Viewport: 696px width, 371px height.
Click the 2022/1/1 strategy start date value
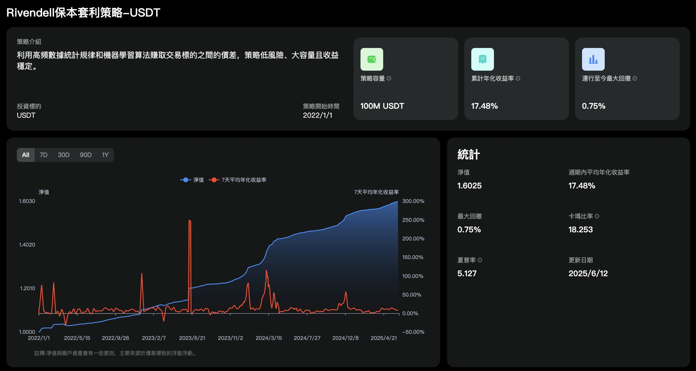[x=317, y=115]
